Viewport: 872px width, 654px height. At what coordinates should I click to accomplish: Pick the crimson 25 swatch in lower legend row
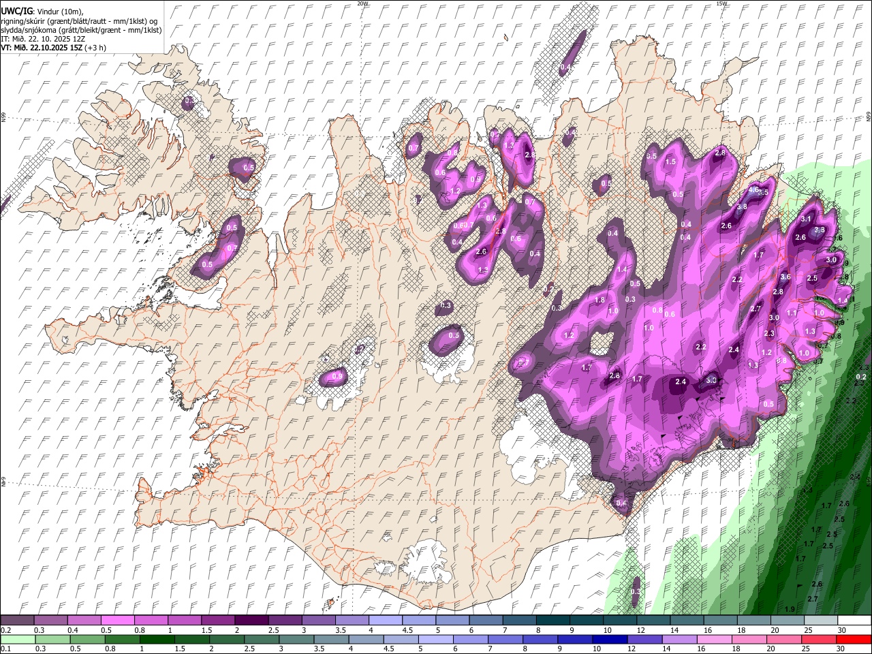coord(819,639)
